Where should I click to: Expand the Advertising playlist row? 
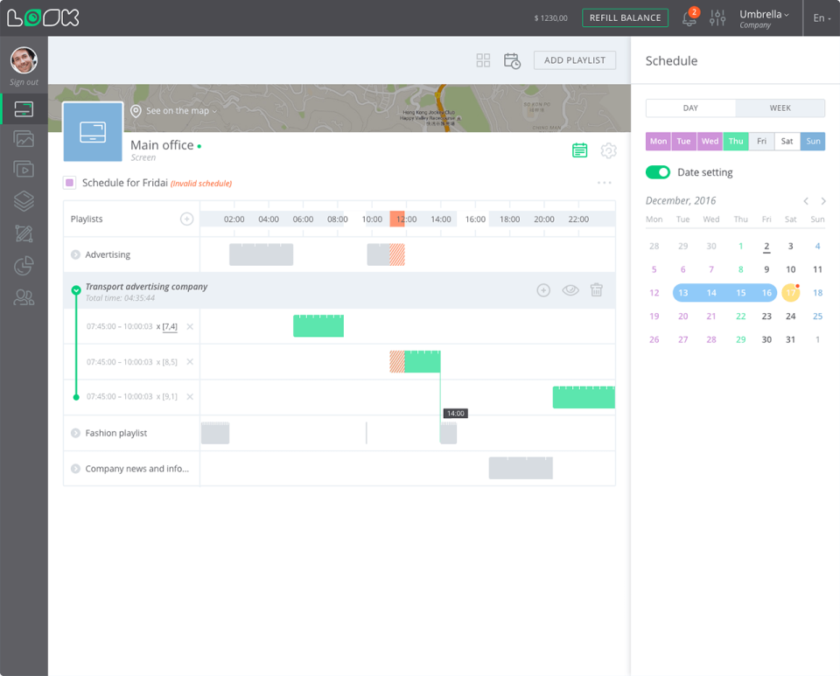coord(75,254)
